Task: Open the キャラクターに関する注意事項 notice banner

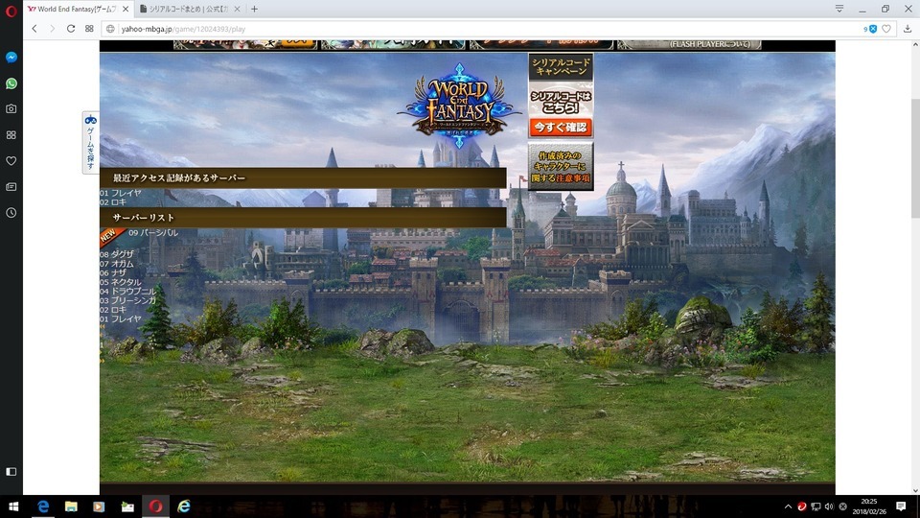Action: [561, 167]
